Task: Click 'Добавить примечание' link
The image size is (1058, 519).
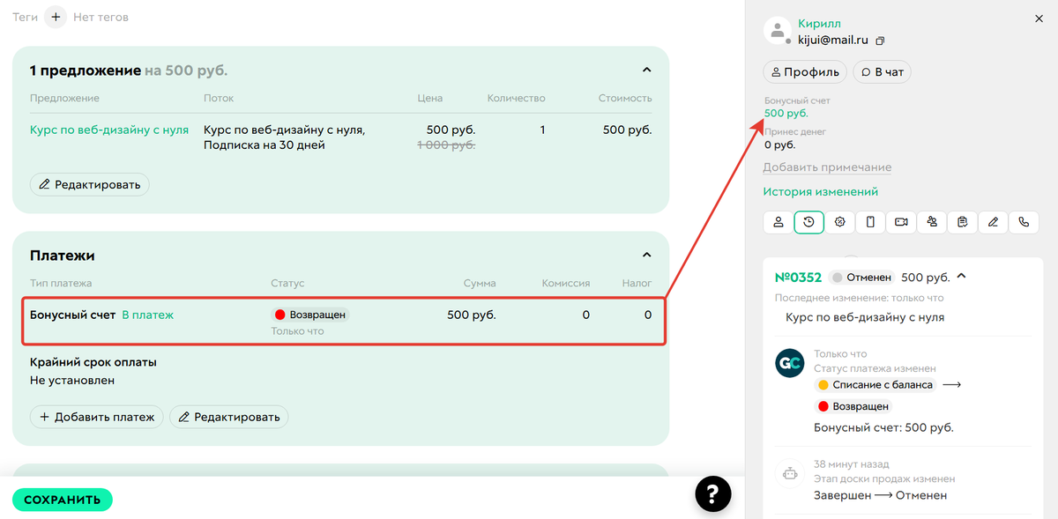Action: (x=827, y=167)
